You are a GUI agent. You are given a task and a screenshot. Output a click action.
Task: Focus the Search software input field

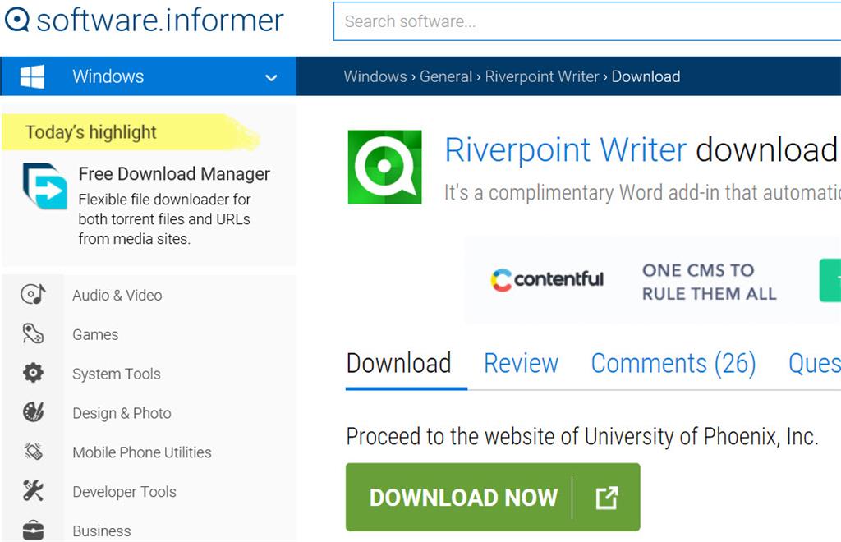click(586, 21)
